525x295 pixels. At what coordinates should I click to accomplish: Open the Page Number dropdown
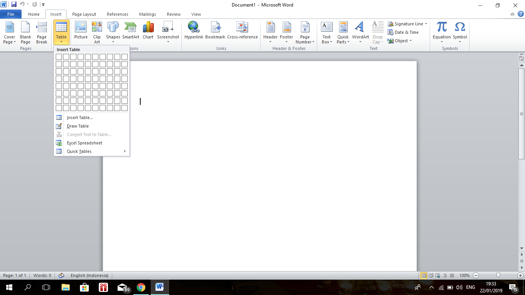tap(305, 31)
